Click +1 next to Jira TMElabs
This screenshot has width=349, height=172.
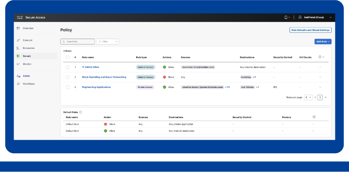click(257, 87)
